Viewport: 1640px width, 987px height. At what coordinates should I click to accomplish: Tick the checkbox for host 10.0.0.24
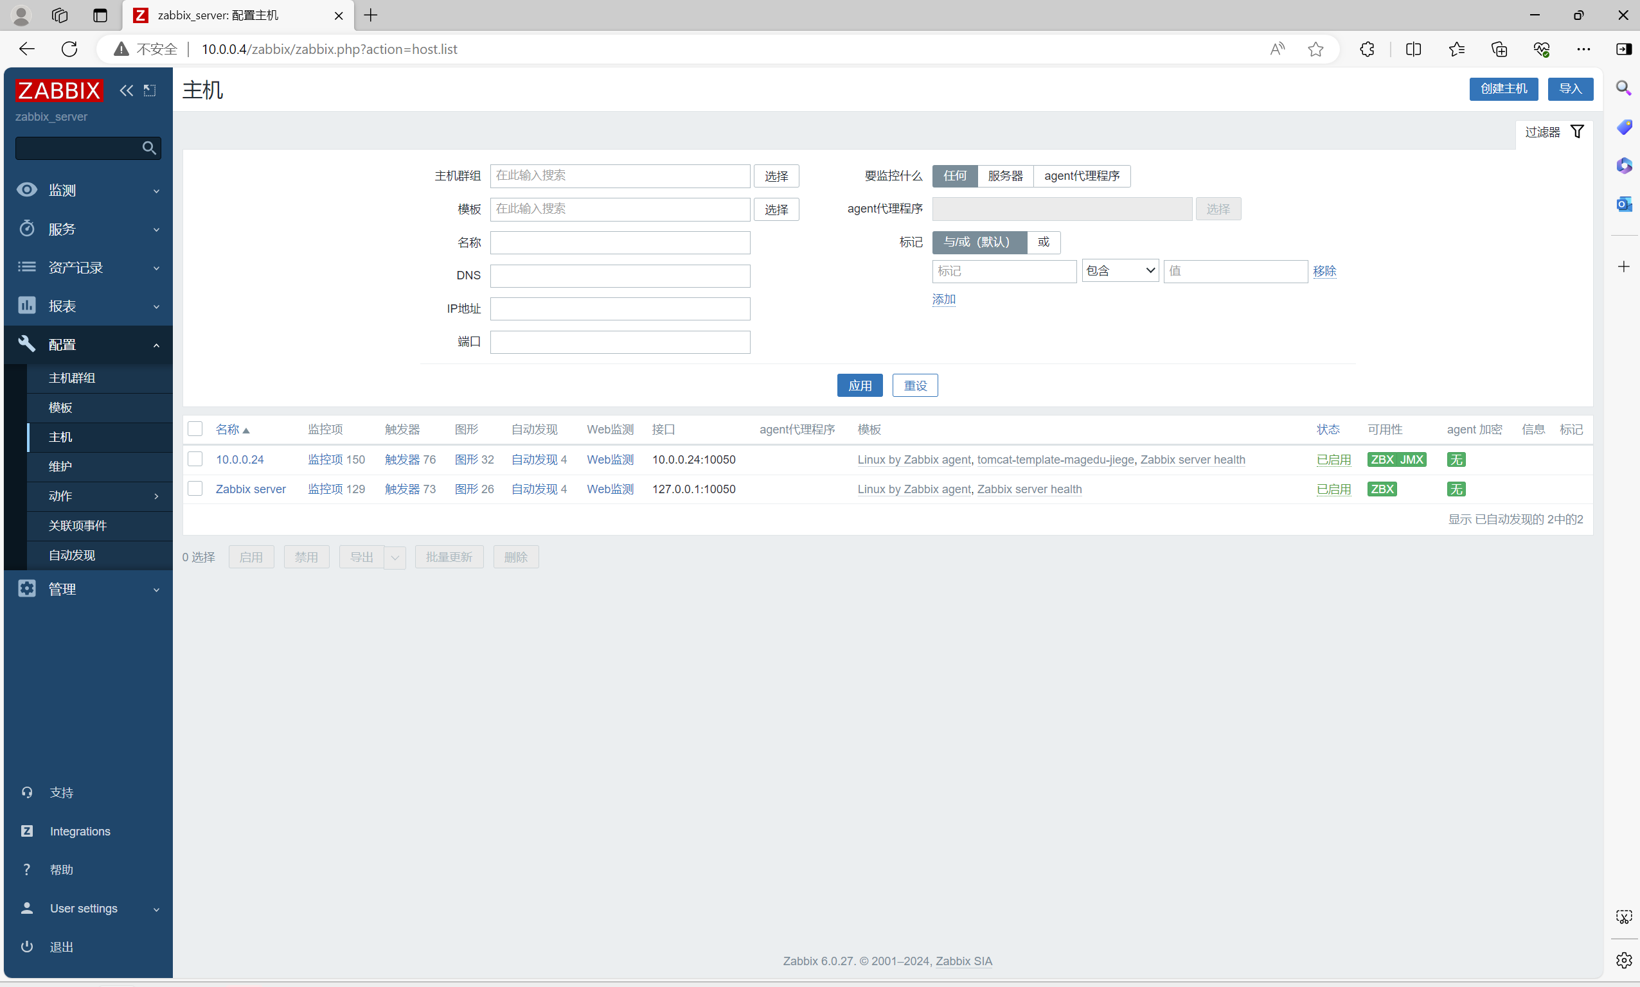pyautogui.click(x=195, y=459)
